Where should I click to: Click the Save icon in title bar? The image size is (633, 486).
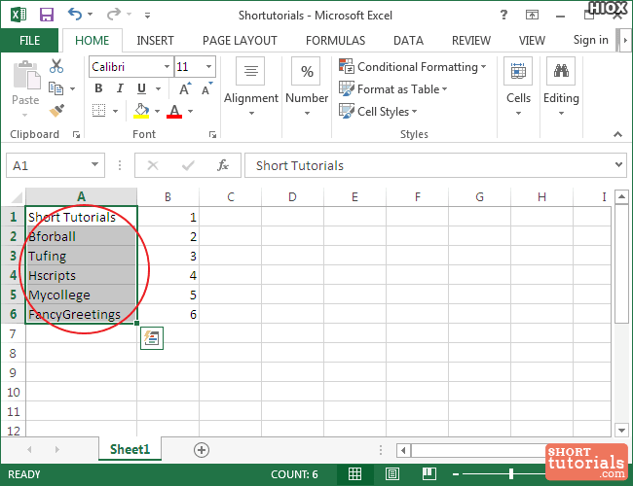click(46, 16)
